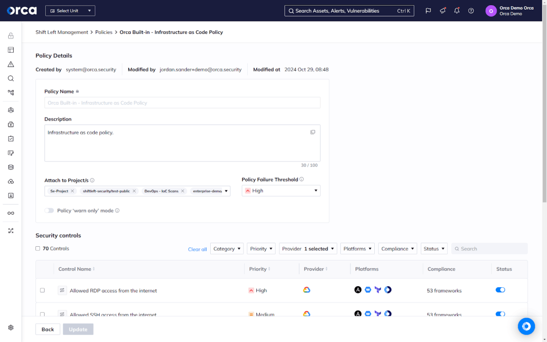Open the crossed-arrows icon in sidebar

(11, 231)
